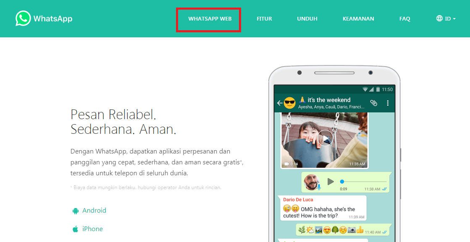Screen dimensions: 470x242
Task: Play the 0:09 voice message
Action: tap(330, 182)
